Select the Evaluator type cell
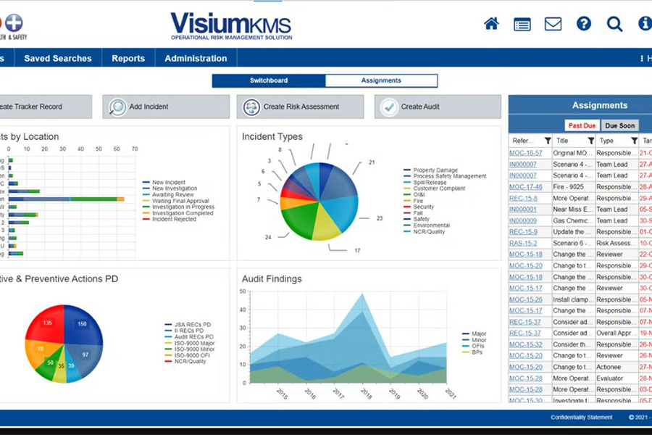Screen dimensions: 652x435 617,378
